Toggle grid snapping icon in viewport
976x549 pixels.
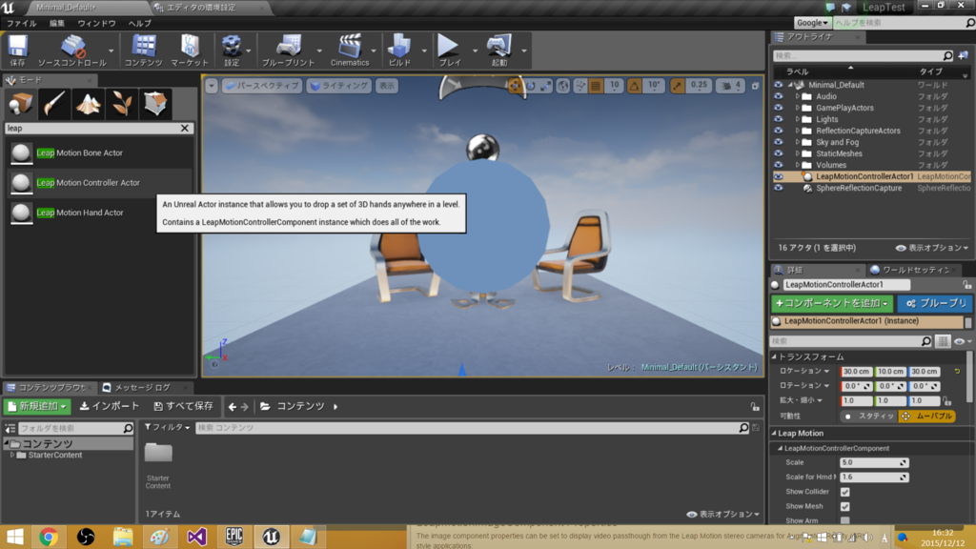click(597, 86)
